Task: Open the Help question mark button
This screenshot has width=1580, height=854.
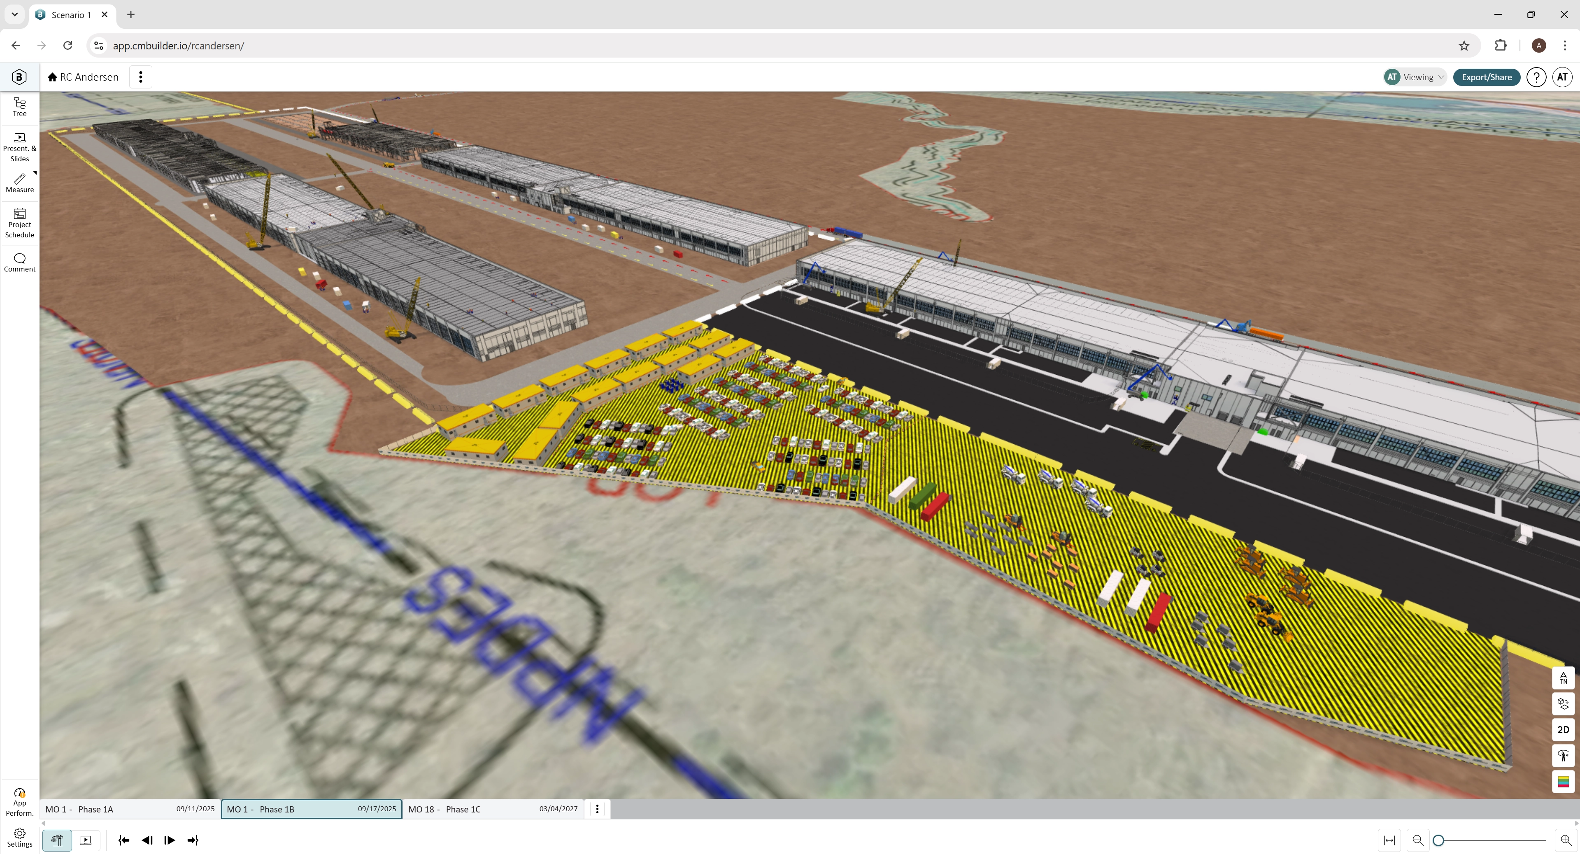Action: tap(1536, 77)
